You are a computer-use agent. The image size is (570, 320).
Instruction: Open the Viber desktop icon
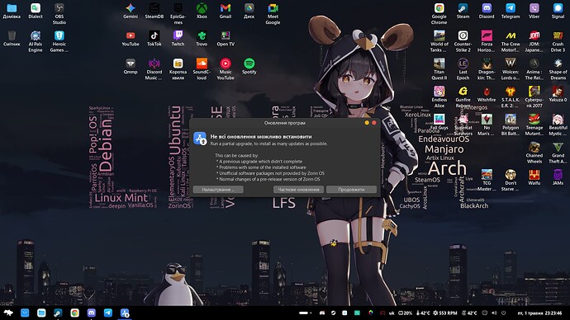(534, 11)
